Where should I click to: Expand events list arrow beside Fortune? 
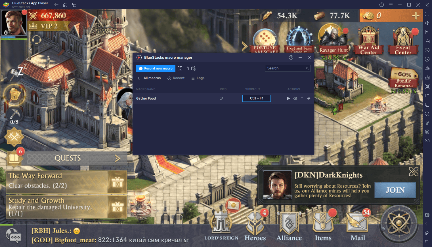pyautogui.click(x=245, y=46)
